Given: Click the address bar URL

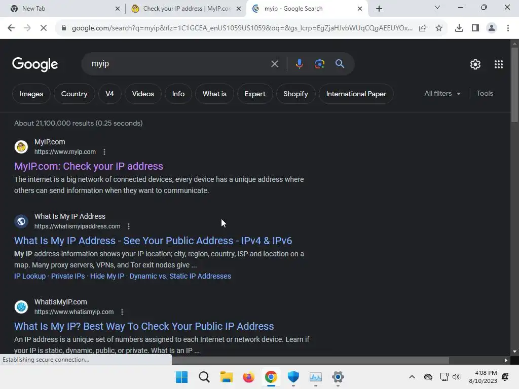Looking at the screenshot, I should (x=242, y=28).
